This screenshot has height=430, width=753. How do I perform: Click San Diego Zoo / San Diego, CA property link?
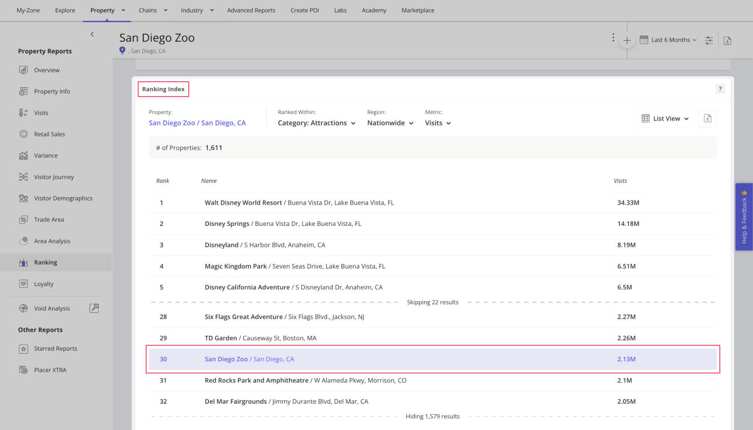[197, 123]
